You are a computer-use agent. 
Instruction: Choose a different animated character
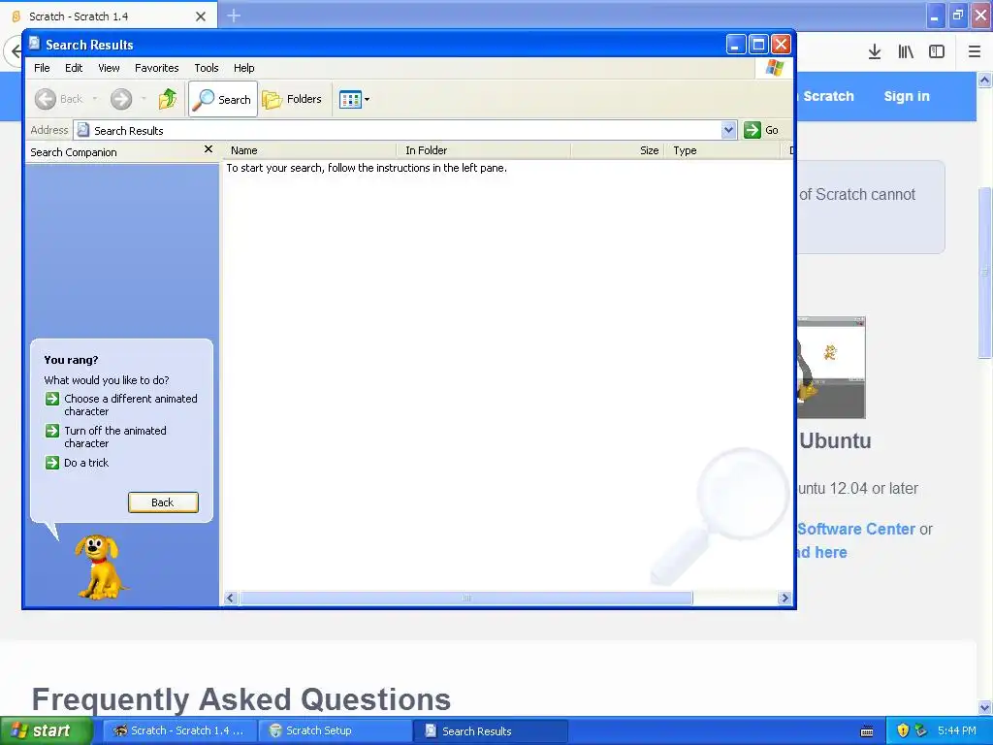click(x=131, y=405)
